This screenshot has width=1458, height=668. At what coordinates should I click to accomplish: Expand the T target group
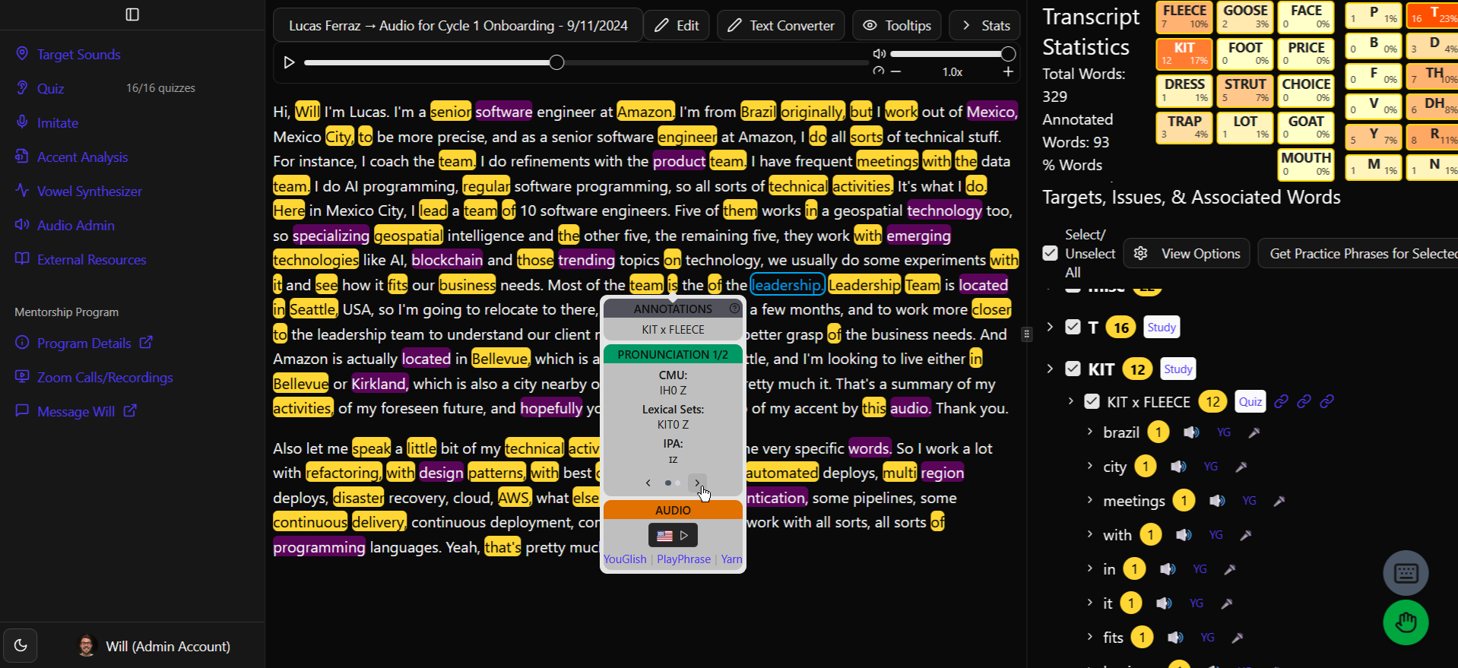click(x=1050, y=327)
